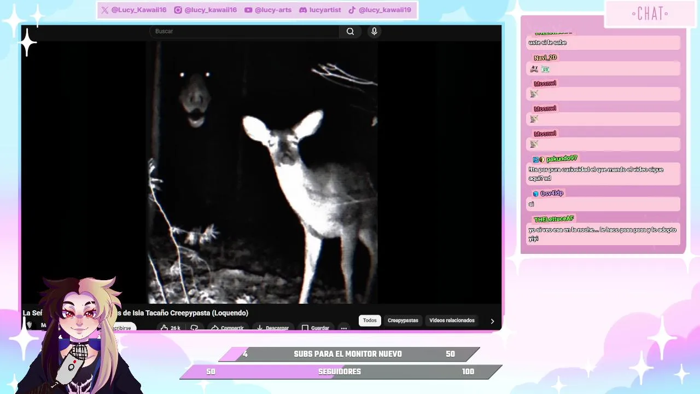Click the YouTube search magnifier icon
The image size is (700, 394).
tap(350, 32)
